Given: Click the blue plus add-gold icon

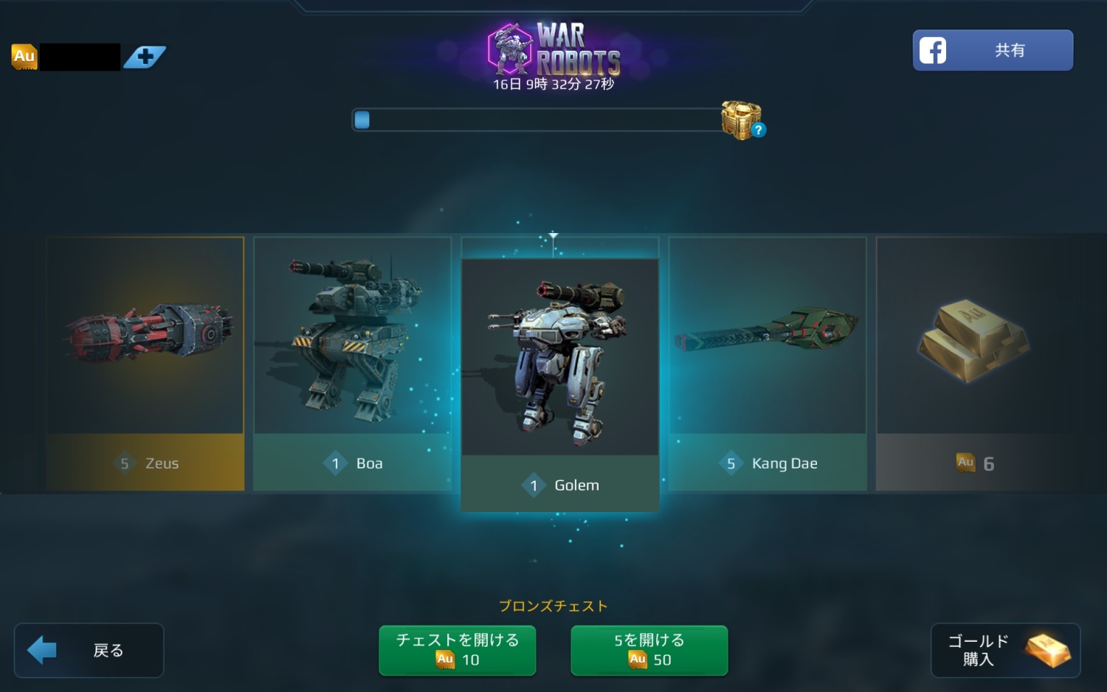Looking at the screenshot, I should 145,57.
